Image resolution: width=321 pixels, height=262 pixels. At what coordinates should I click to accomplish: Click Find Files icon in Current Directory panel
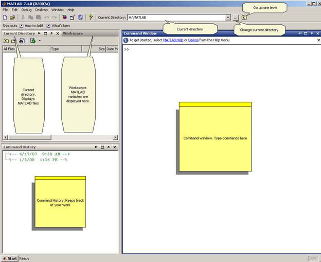tap(22, 41)
